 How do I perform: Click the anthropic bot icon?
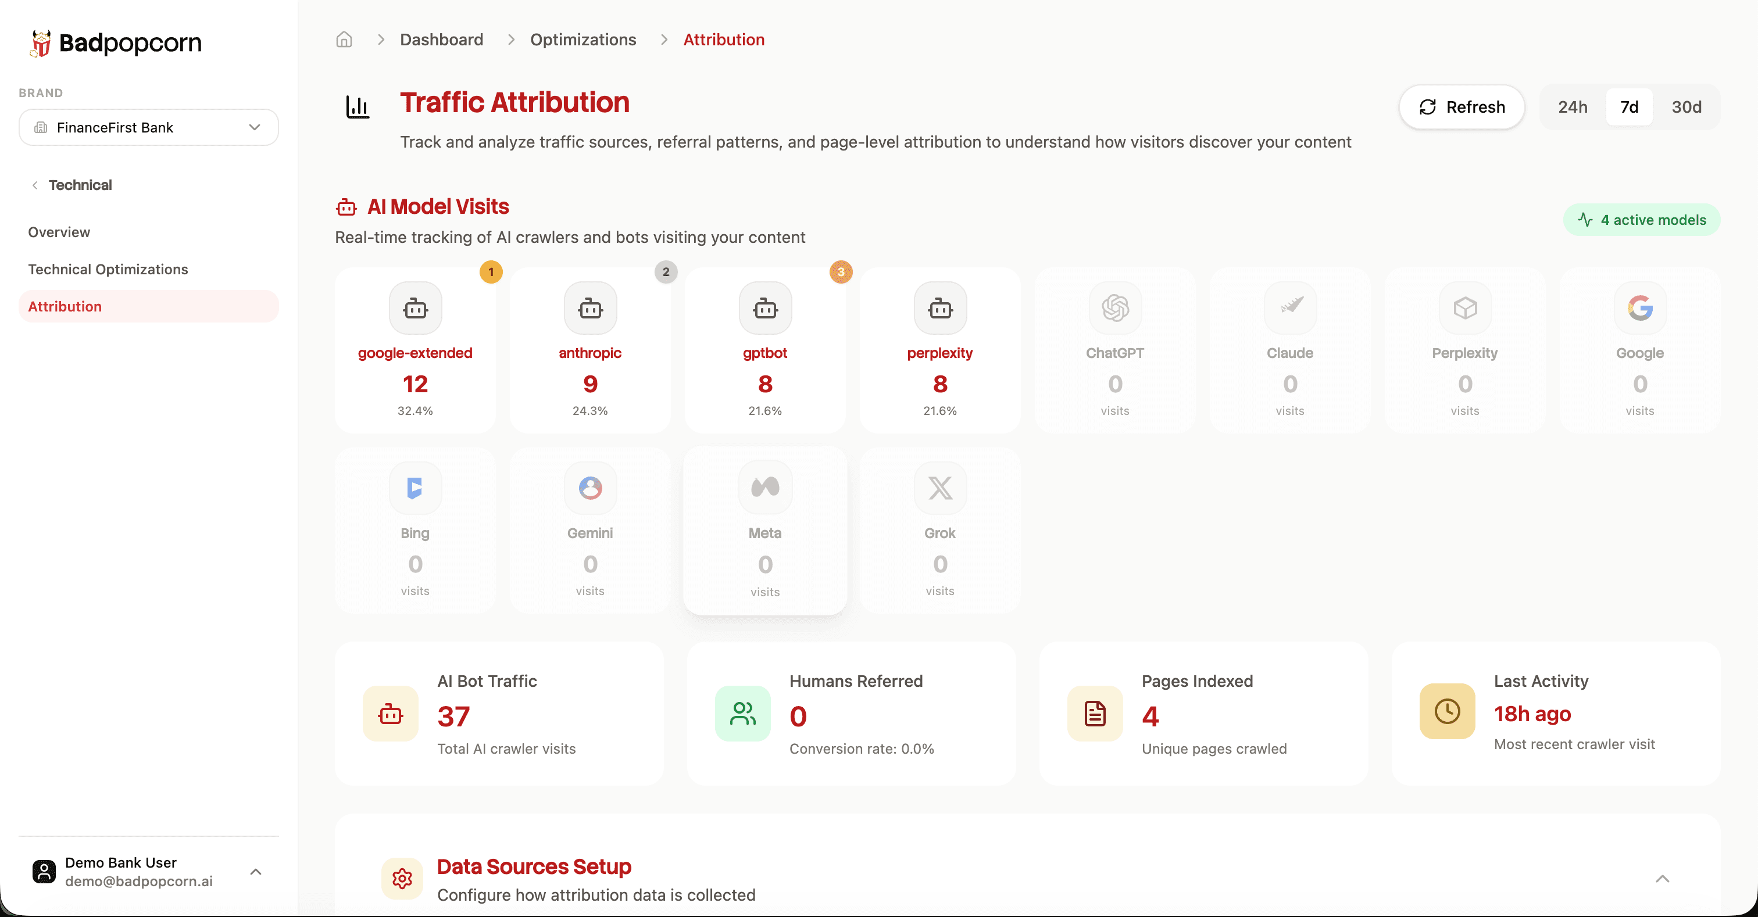pos(590,309)
